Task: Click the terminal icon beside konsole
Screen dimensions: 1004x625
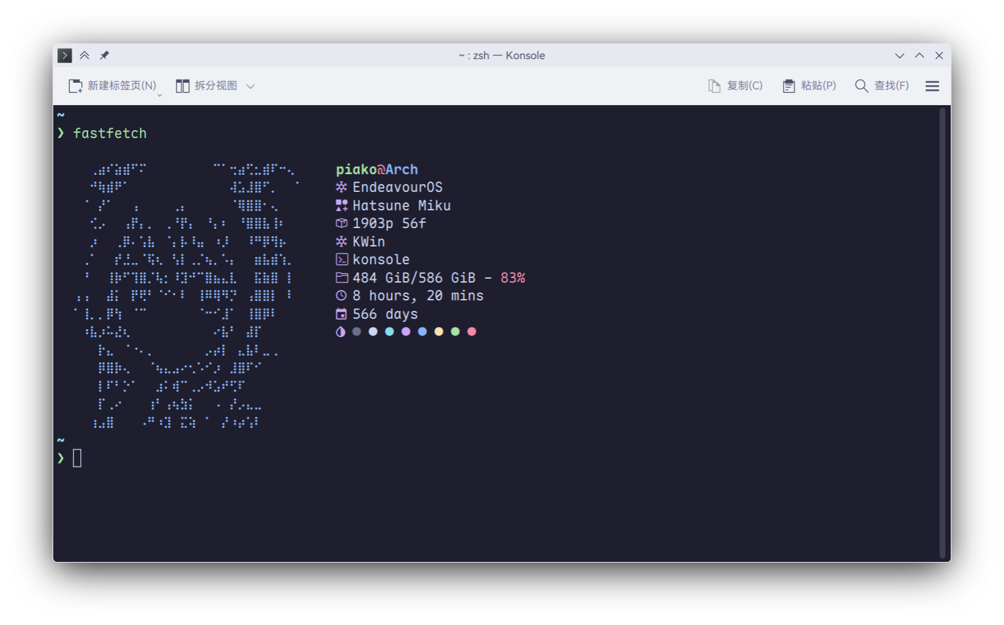Action: point(342,260)
